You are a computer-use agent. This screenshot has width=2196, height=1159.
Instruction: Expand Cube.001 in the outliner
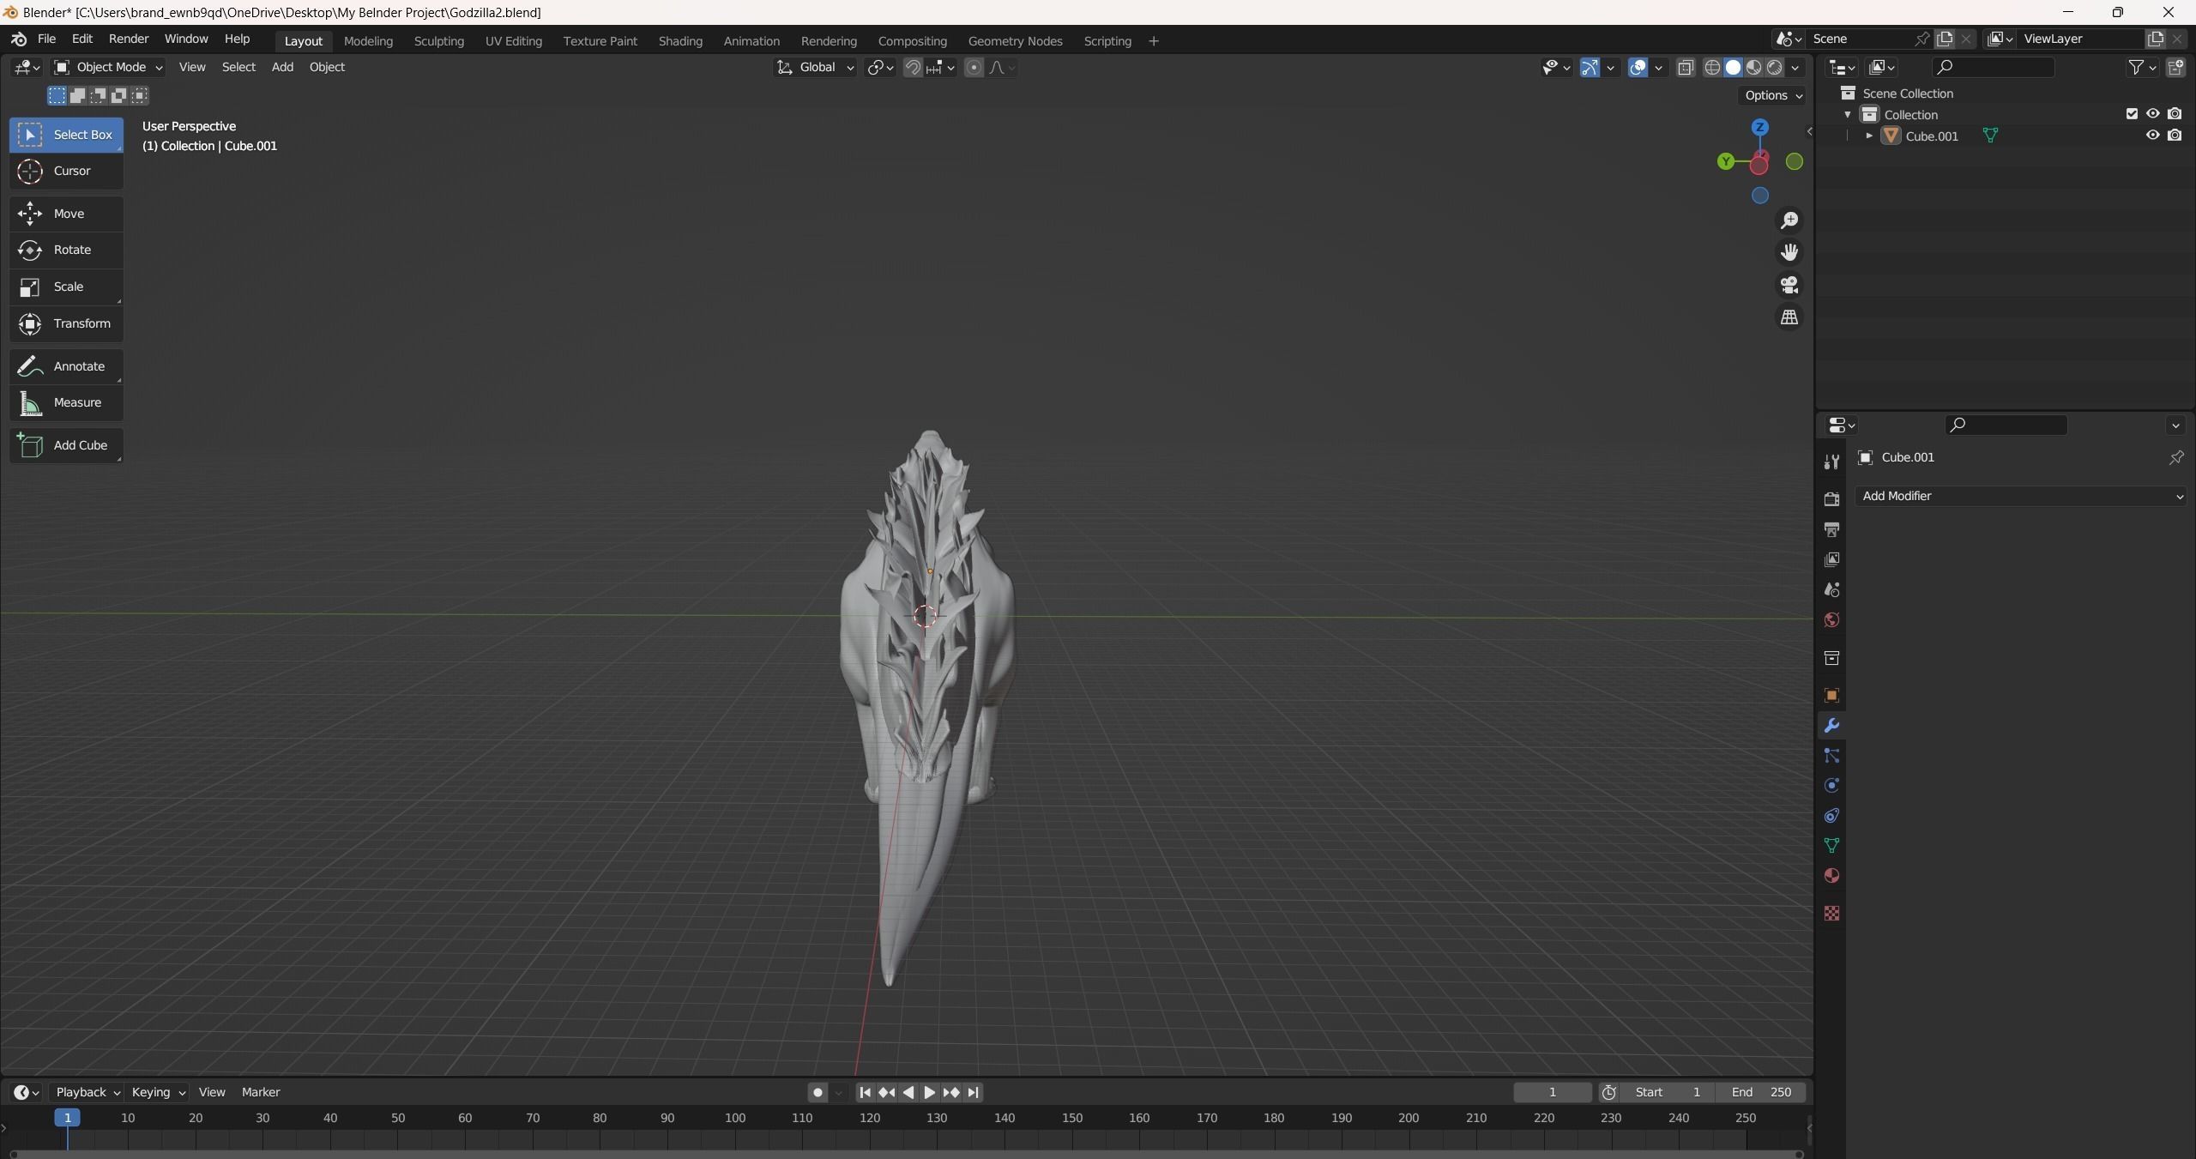point(1869,136)
